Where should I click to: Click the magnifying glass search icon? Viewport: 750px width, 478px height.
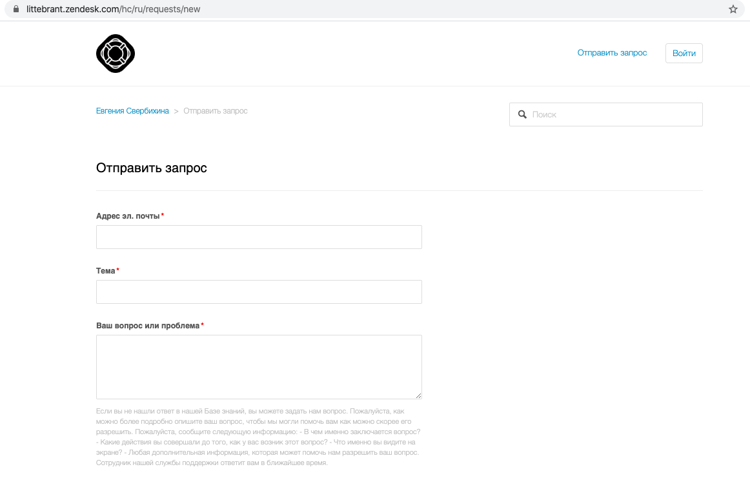pyautogui.click(x=522, y=114)
